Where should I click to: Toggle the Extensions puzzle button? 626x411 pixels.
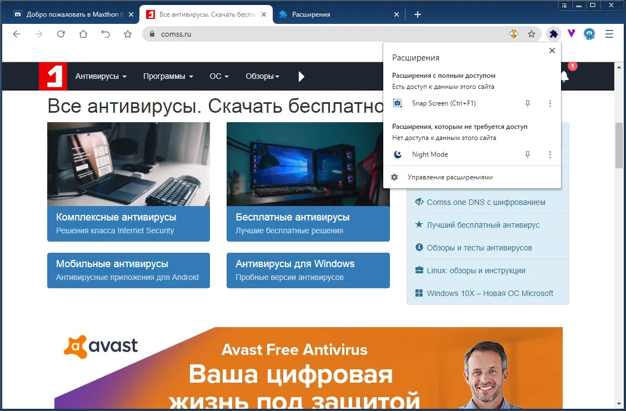pos(553,34)
